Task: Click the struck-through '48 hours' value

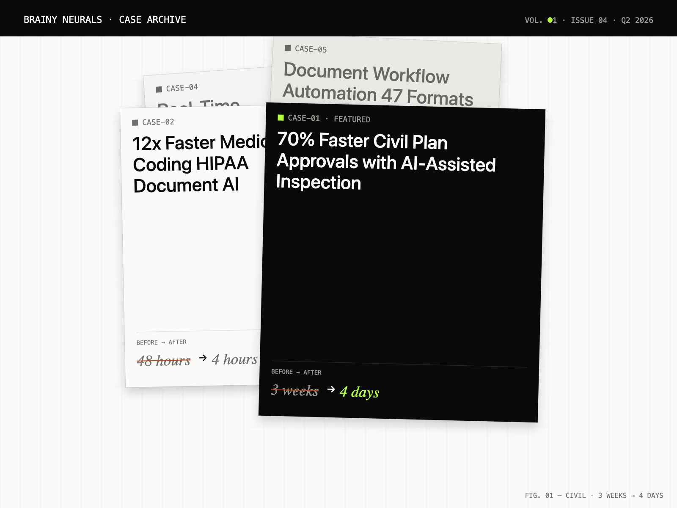Action: coord(164,360)
